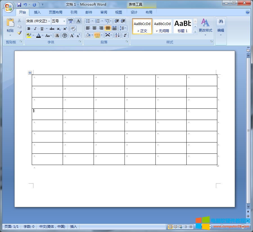Toggle bold formatting
The height and width of the screenshot is (232, 253).
pos(29,28)
